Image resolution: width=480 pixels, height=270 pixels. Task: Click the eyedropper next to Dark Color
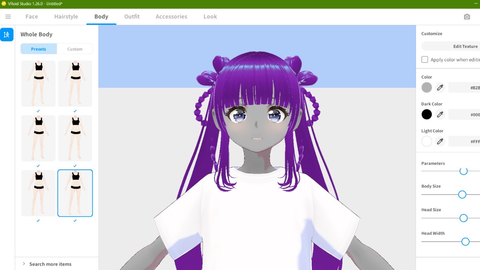coord(440,114)
